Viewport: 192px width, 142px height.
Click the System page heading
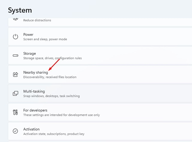pos(20,10)
